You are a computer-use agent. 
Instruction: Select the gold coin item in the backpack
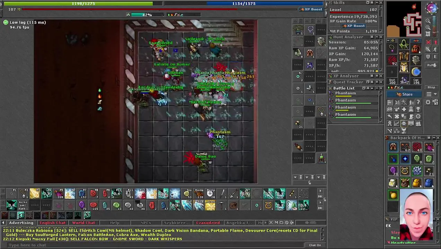[x=393, y=195]
